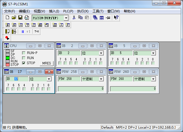
Task: Click the MRES memory reset button
Action: (x=47, y=63)
